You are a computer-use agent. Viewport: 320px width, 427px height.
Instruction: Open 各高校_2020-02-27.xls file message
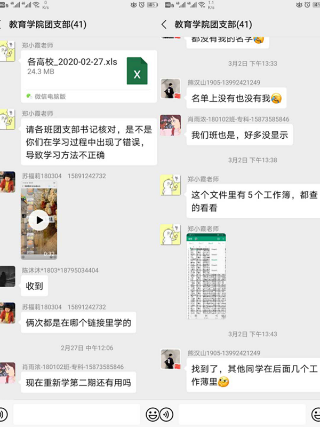click(x=89, y=76)
